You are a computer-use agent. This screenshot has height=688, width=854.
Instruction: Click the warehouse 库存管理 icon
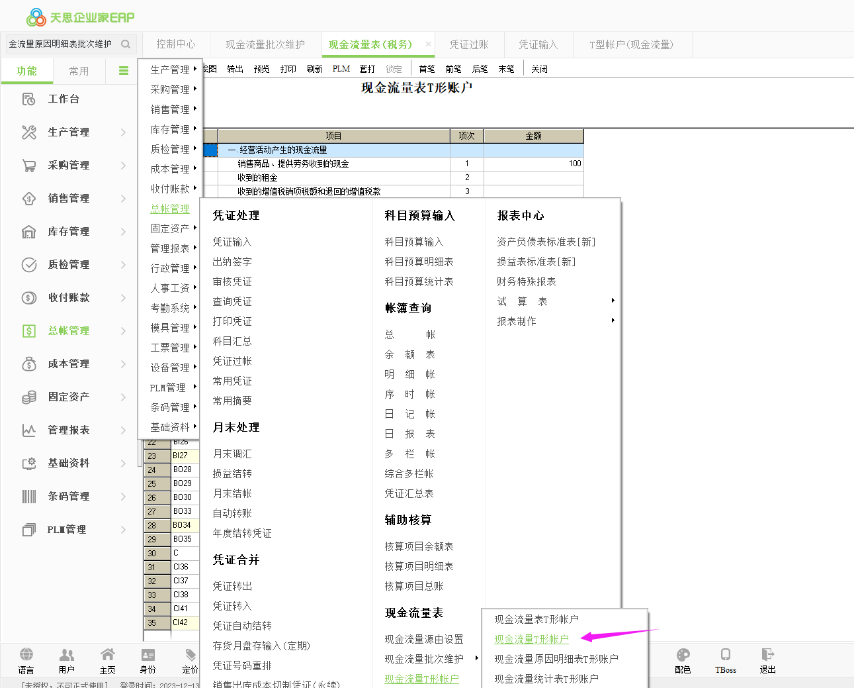coord(29,232)
